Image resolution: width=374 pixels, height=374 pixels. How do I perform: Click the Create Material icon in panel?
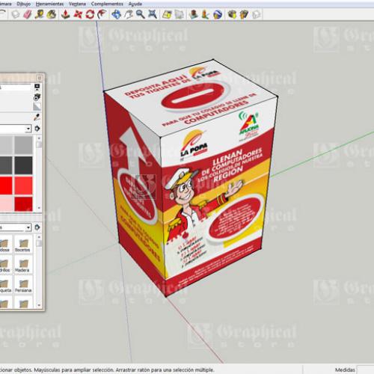point(37,97)
